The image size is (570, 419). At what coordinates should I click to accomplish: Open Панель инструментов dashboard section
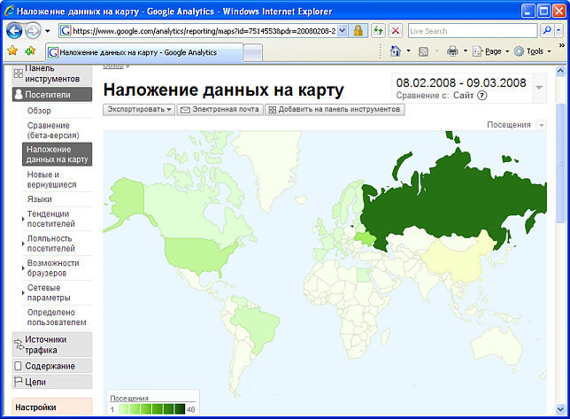click(x=52, y=74)
